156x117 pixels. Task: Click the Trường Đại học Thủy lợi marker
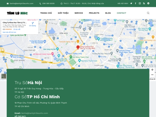point(112,53)
